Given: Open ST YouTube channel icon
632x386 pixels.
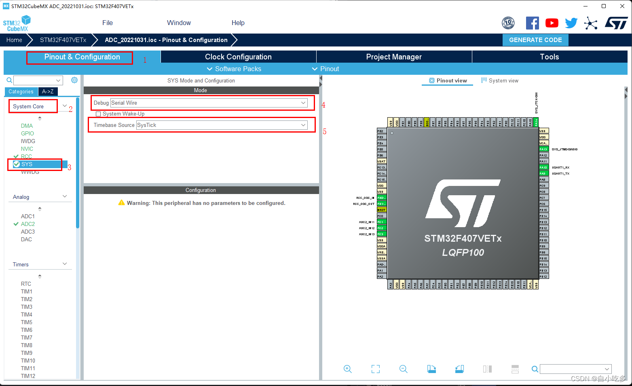Looking at the screenshot, I should (552, 23).
